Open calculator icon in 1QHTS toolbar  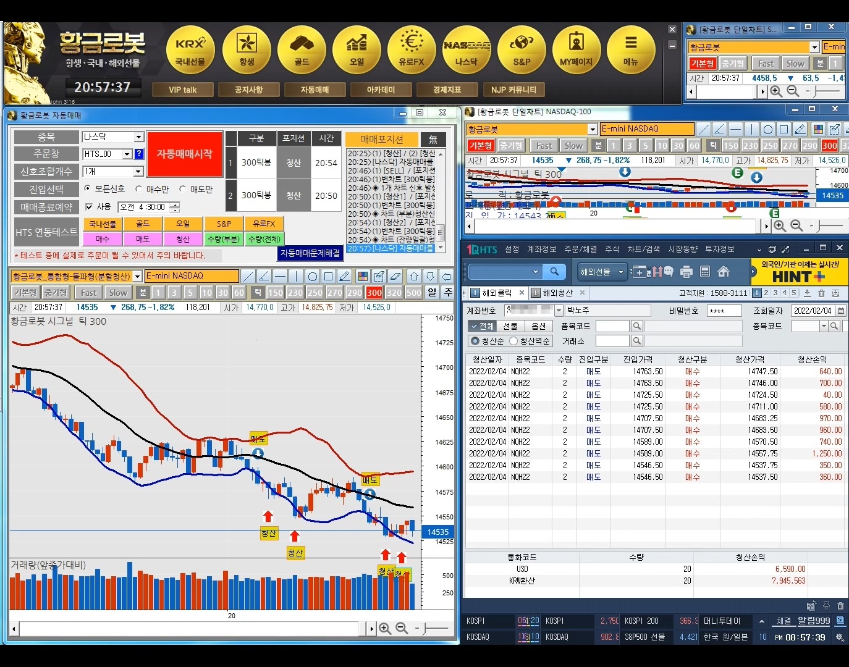point(705,272)
